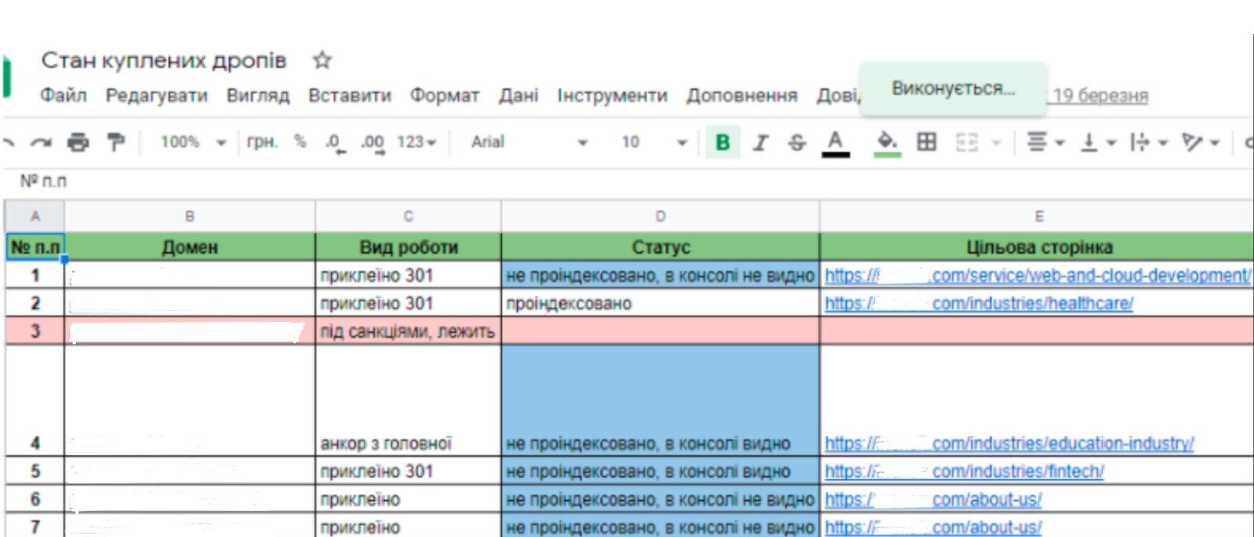Rename the title 'Стан куплених дропів'

click(x=164, y=60)
